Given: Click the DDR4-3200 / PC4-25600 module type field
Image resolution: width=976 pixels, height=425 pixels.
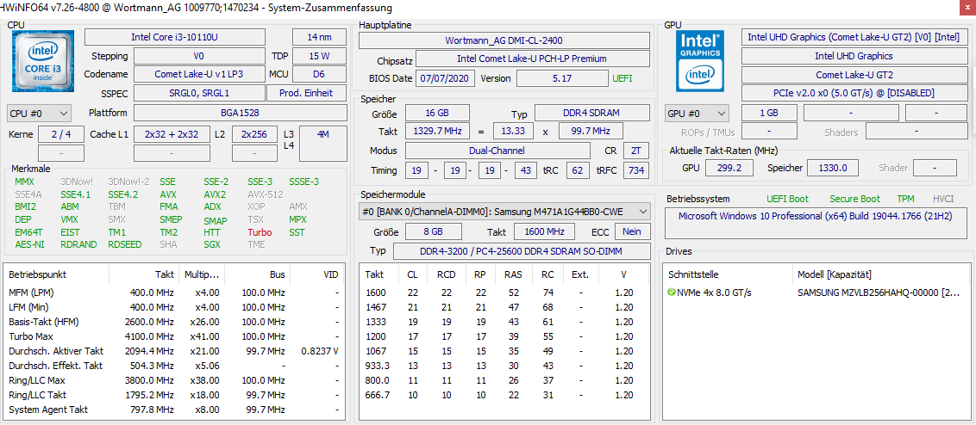Looking at the screenshot, I should (x=522, y=251).
